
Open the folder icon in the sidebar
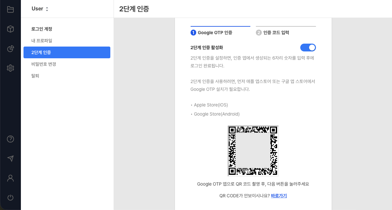pos(10,9)
